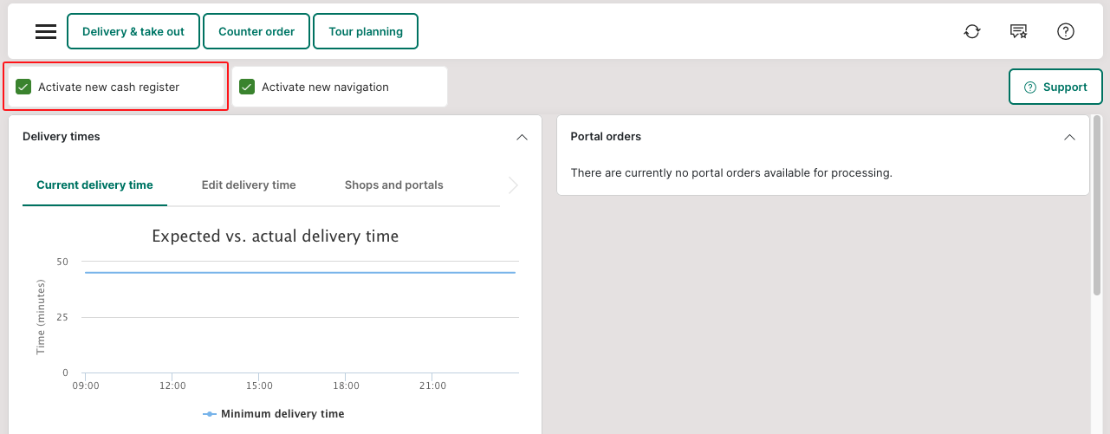The height and width of the screenshot is (434, 1110).
Task: Click the Counter order button
Action: pos(256,31)
